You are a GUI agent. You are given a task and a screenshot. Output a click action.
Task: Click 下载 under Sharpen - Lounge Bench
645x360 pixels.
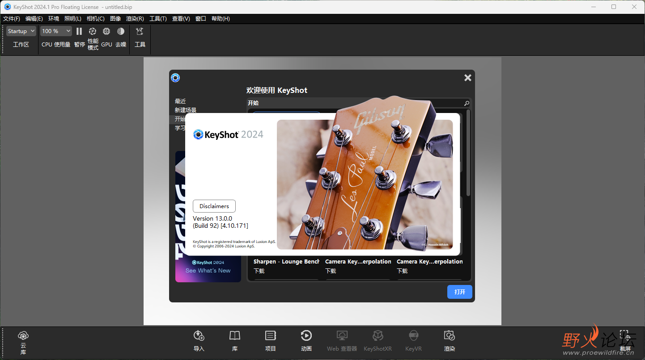click(x=259, y=271)
